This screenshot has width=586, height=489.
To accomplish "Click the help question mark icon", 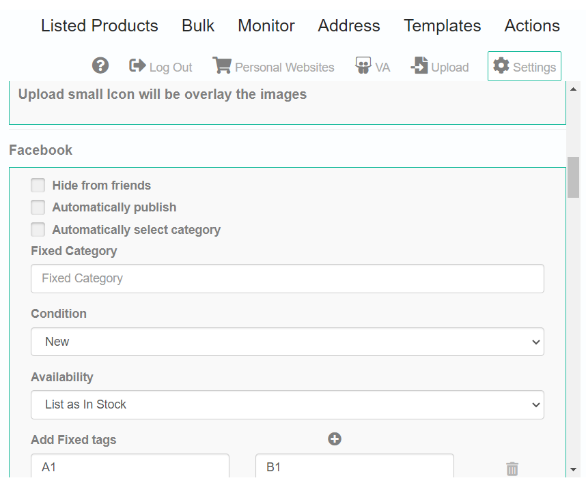I will pos(100,65).
